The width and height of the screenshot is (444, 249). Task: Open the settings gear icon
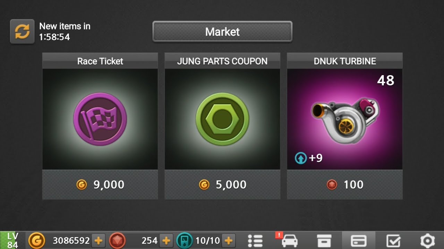[427, 241]
